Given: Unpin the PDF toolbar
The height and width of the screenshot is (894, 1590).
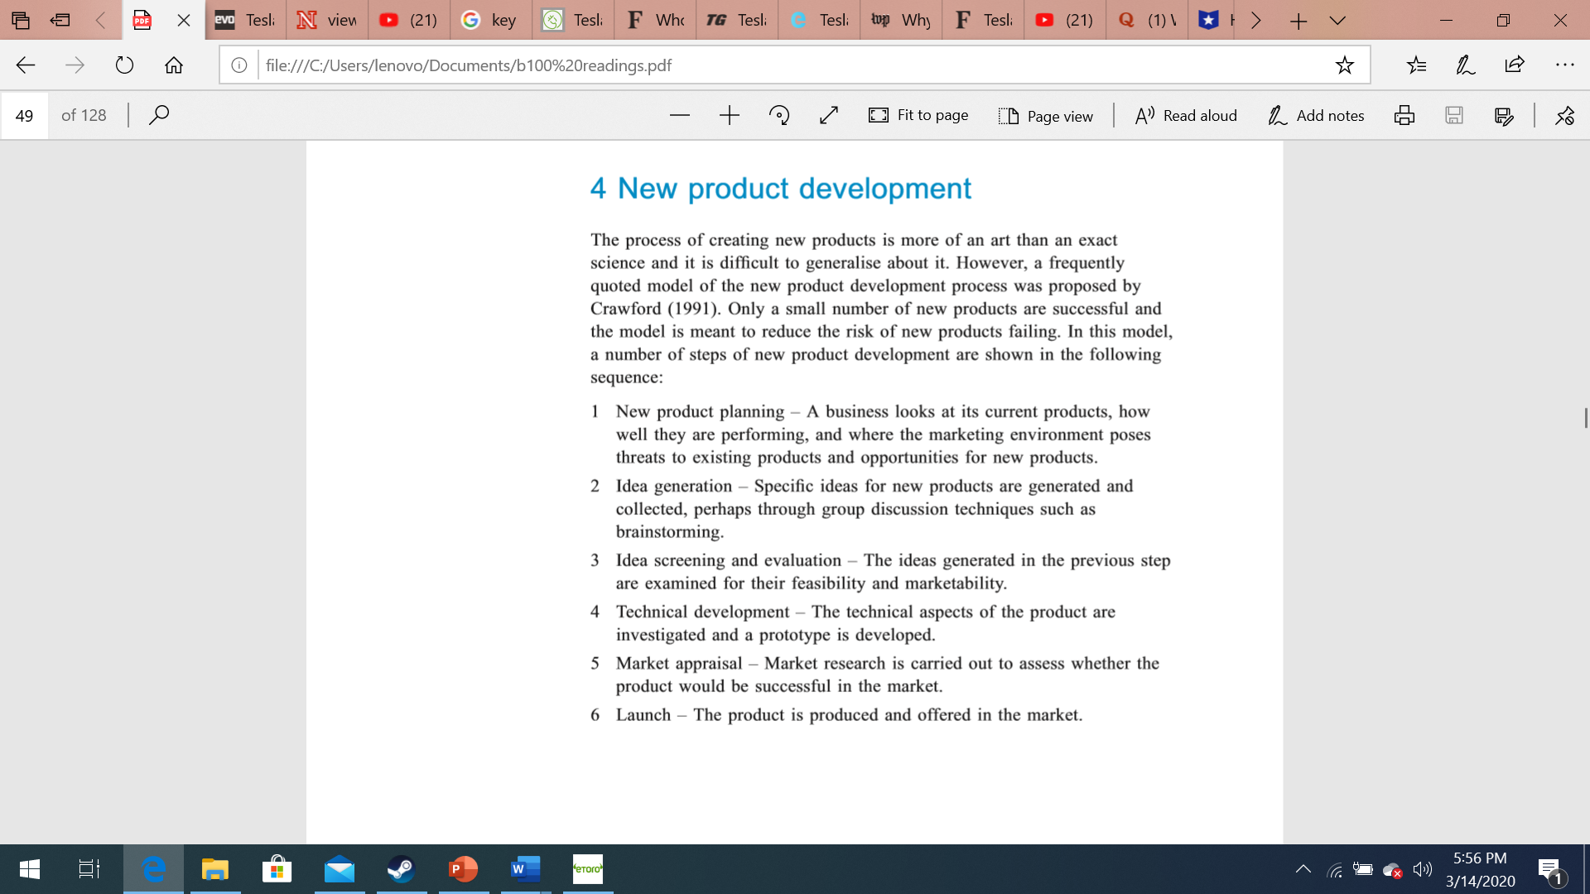Looking at the screenshot, I should (x=1564, y=116).
